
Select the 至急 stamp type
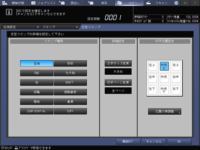click(37, 63)
